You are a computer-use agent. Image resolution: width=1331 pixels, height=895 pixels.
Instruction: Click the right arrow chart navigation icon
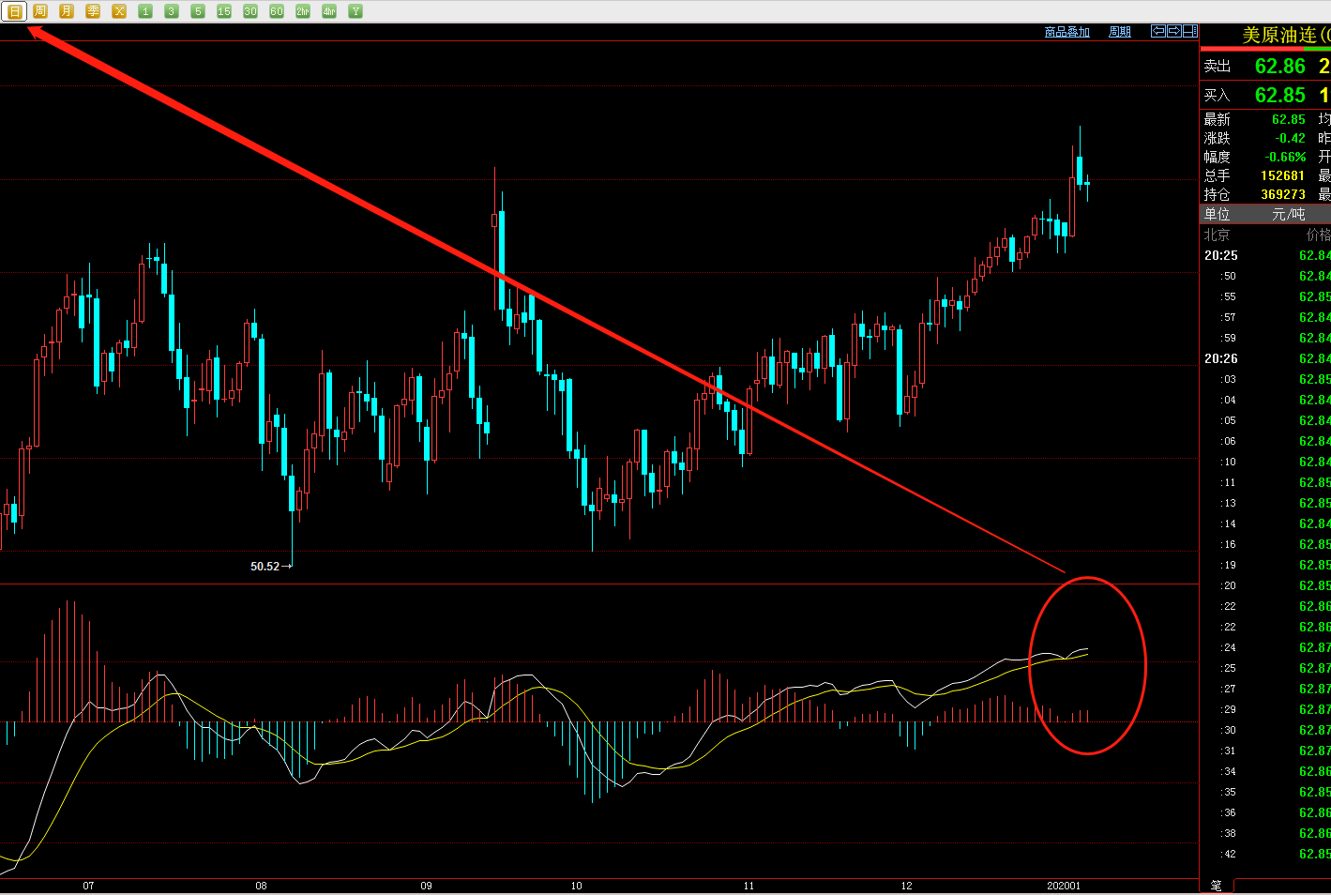(1174, 31)
